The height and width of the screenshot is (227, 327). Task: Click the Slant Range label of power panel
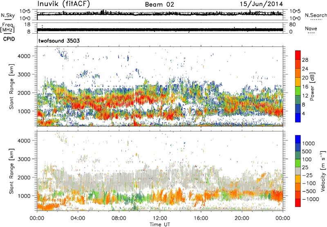tap(11, 86)
